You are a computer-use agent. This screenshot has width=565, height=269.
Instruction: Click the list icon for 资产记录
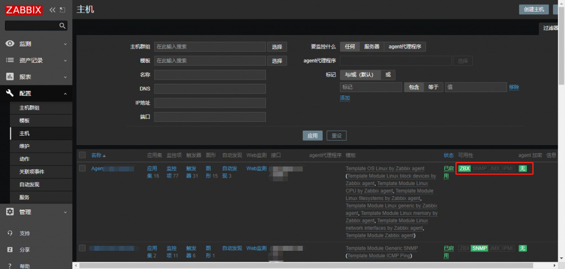click(10, 60)
